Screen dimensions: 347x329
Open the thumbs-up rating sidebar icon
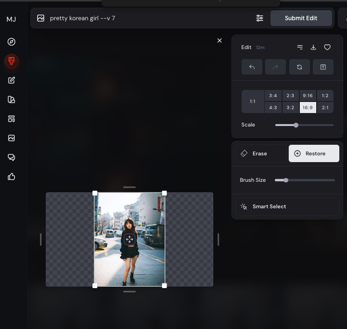pos(12,177)
